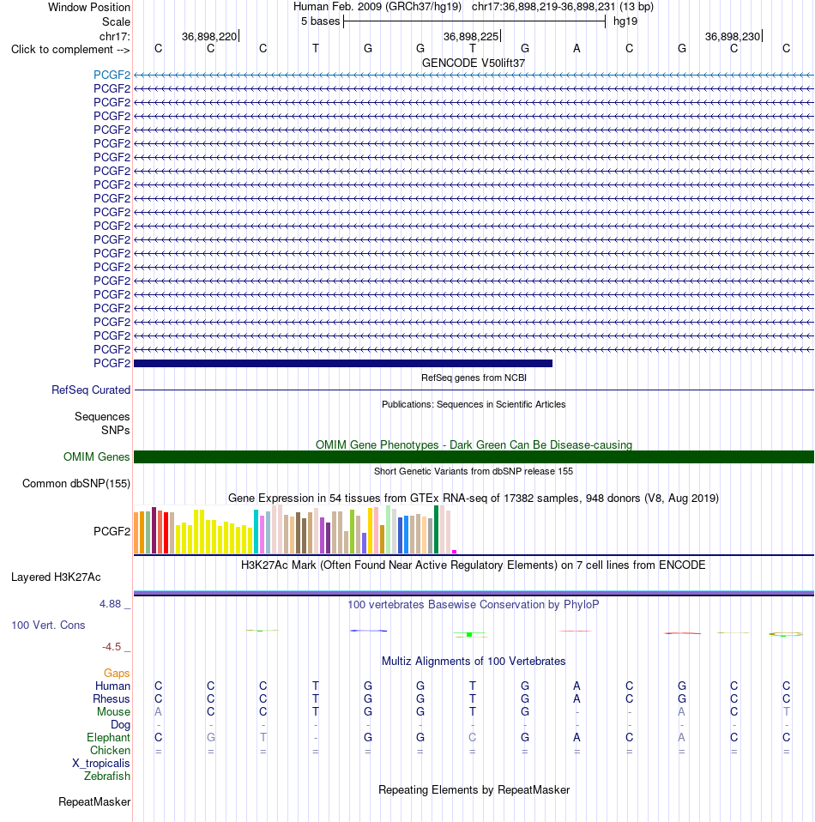
Task: Click the Gaps row label
Action: point(117,673)
